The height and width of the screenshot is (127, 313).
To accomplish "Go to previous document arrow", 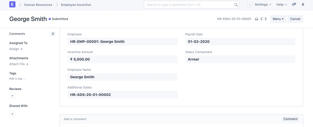I will 261,19.
